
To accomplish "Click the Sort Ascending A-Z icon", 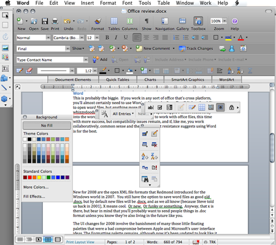I will (231, 70).
